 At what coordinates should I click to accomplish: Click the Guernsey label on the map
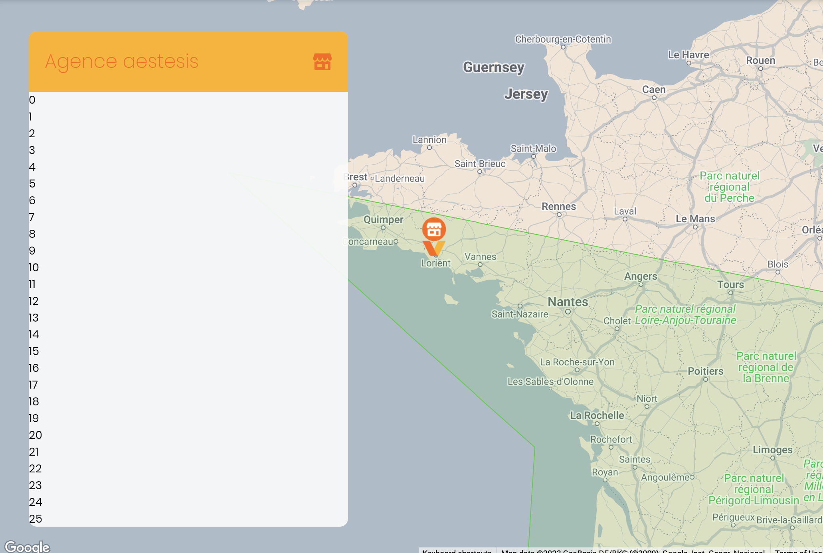(493, 68)
